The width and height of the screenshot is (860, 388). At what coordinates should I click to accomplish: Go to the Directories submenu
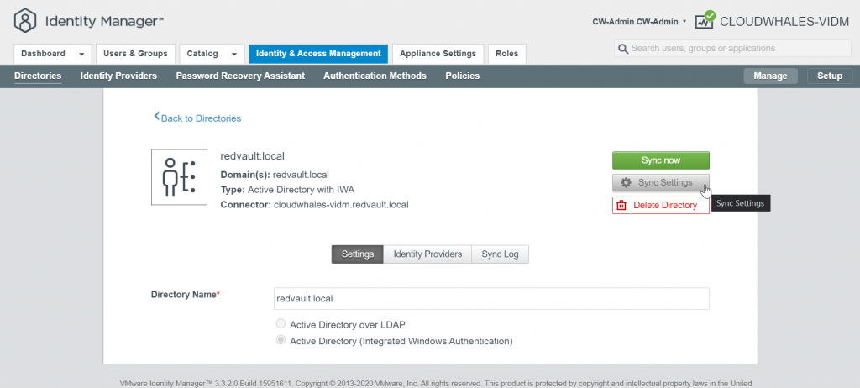[x=38, y=76]
